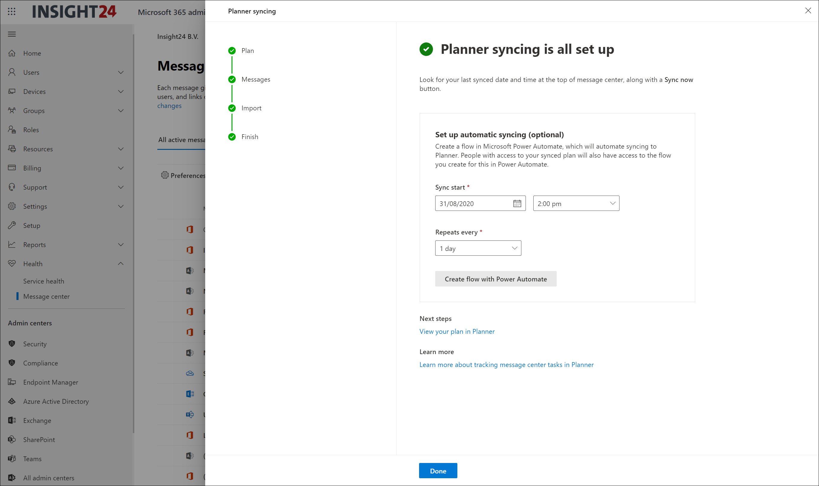Expand the Support menu chevron
The image size is (819, 486).
pyautogui.click(x=121, y=187)
